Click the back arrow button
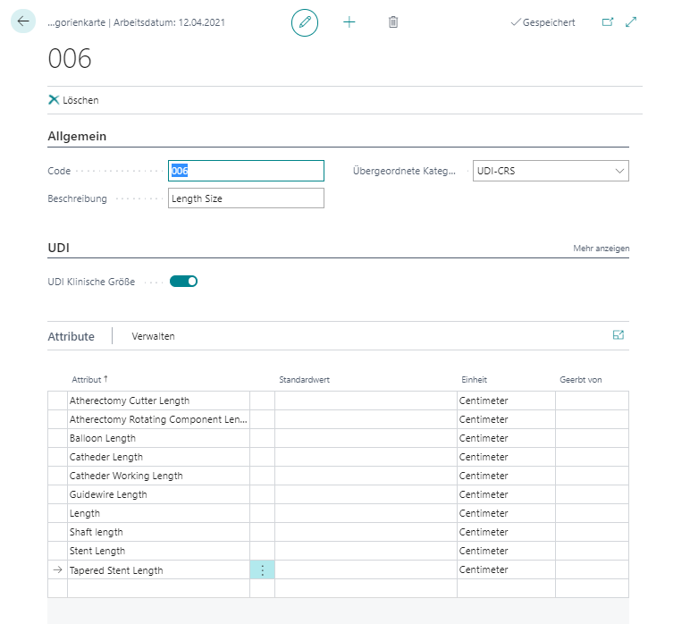This screenshot has height=624, width=690. coord(22,21)
